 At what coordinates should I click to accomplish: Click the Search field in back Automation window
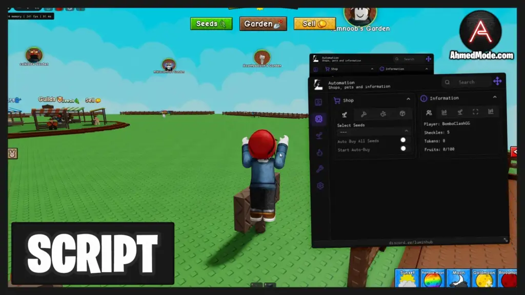[409, 59]
